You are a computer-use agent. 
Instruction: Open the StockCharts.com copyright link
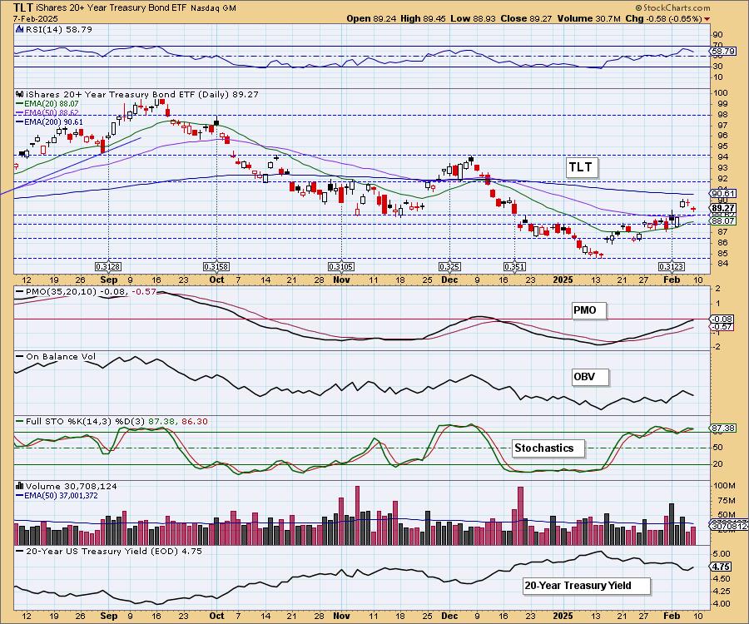point(672,7)
